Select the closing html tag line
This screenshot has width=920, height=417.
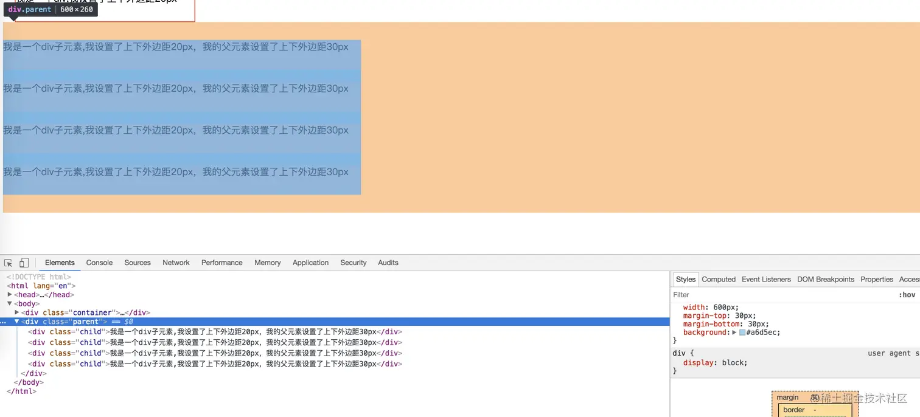pyautogui.click(x=22, y=391)
